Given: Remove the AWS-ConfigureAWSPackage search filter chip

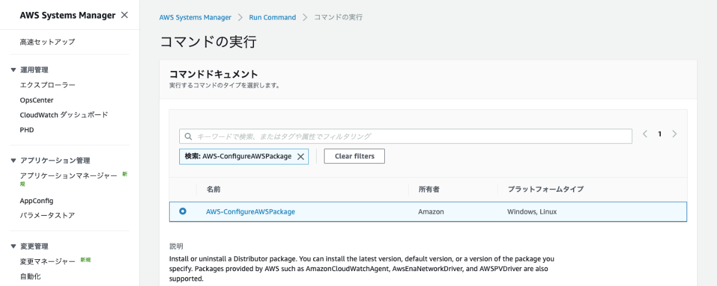Looking at the screenshot, I should click(x=301, y=157).
